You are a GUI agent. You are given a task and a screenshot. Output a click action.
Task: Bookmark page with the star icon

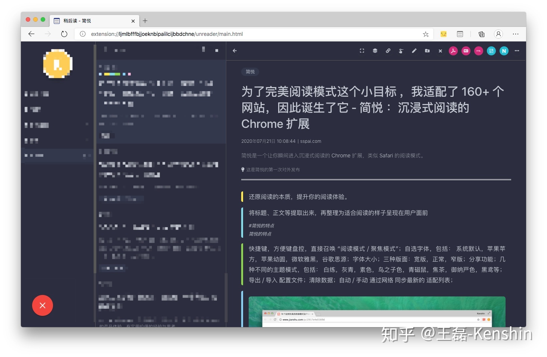tap(426, 34)
